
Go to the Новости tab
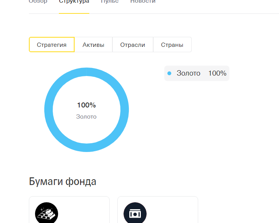click(143, 2)
